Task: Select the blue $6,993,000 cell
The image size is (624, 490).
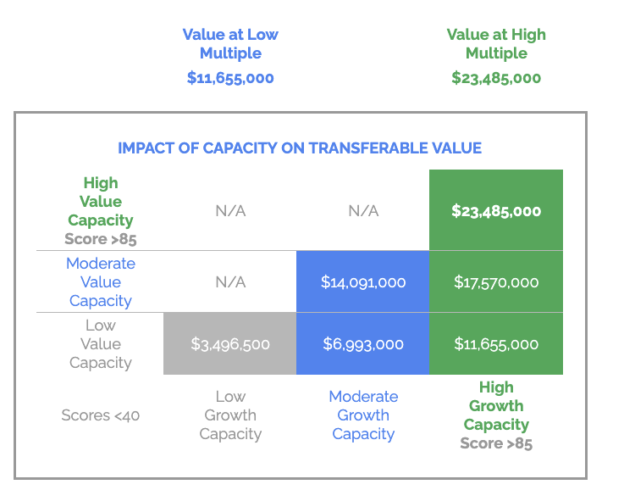Action: coord(363,344)
